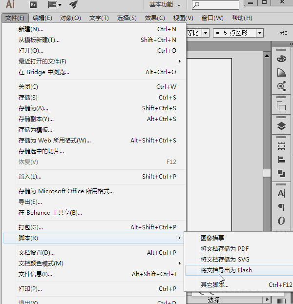Open the 对象(O) menu
The height and width of the screenshot is (304, 293).
[70, 18]
